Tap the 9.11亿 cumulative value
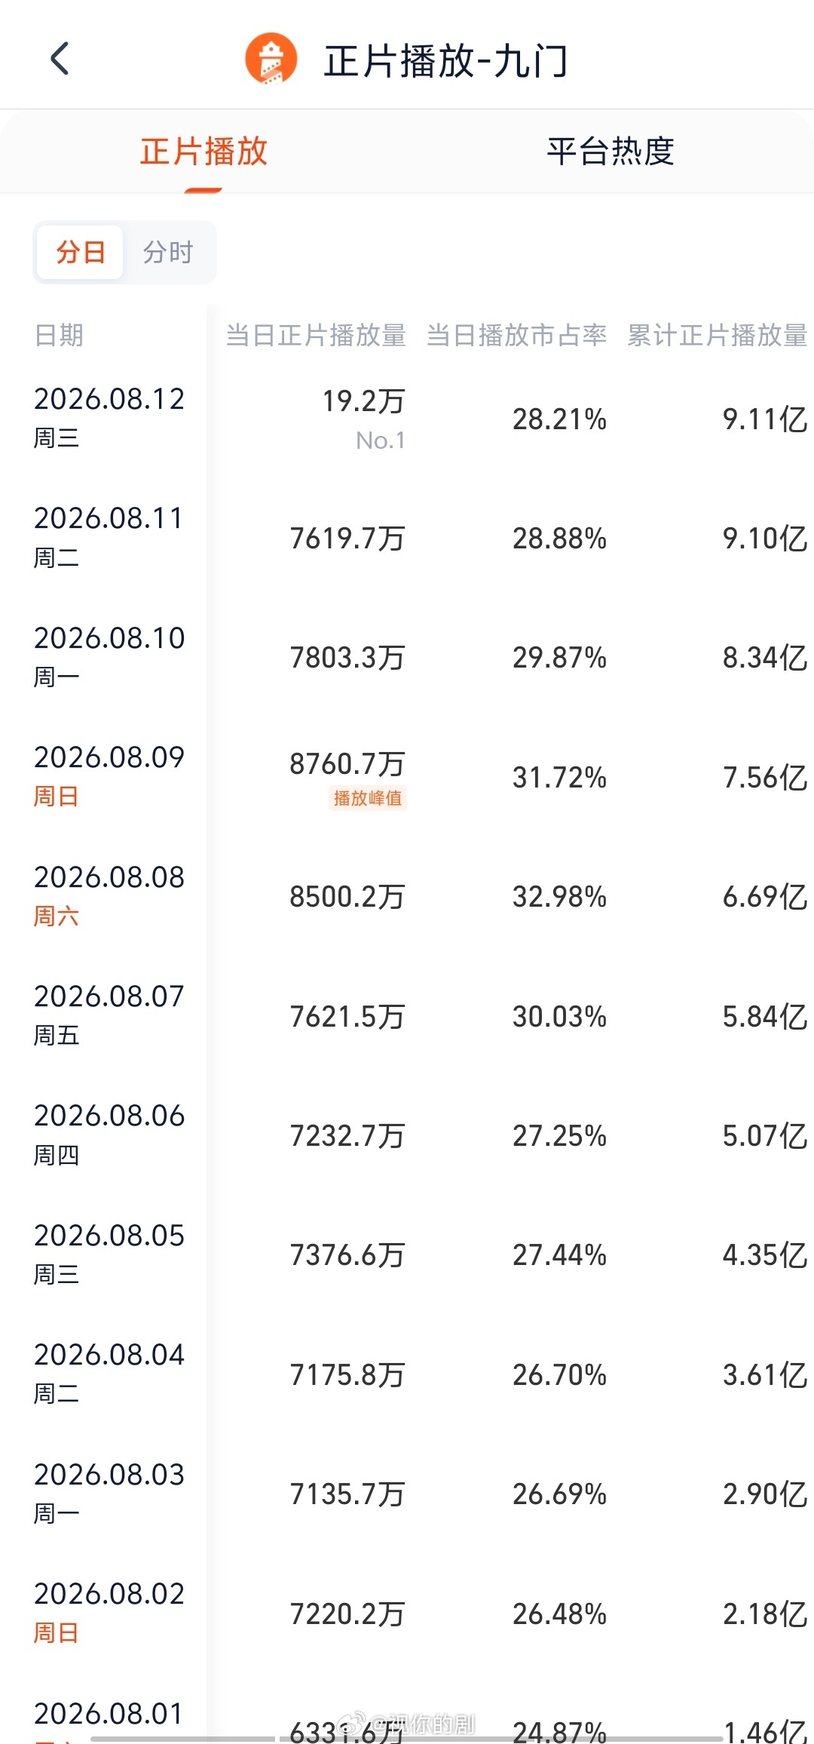The image size is (814, 1744). coord(765,419)
